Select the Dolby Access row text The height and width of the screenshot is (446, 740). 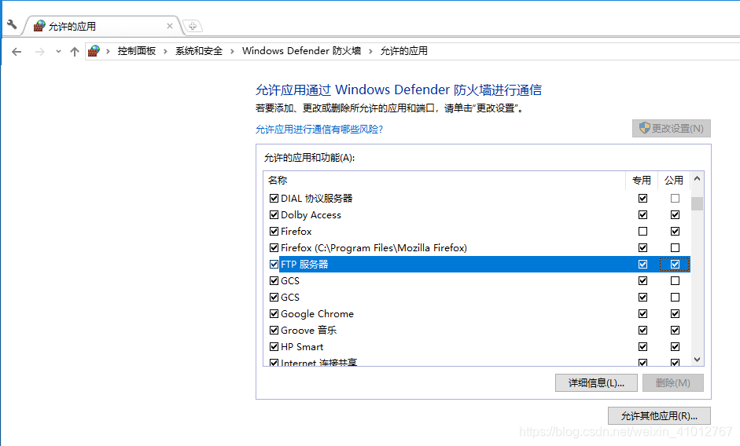tap(311, 215)
